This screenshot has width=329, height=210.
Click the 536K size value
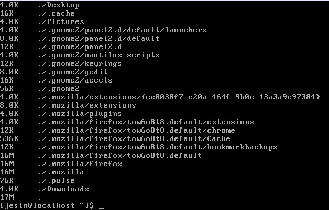(x=8, y=139)
